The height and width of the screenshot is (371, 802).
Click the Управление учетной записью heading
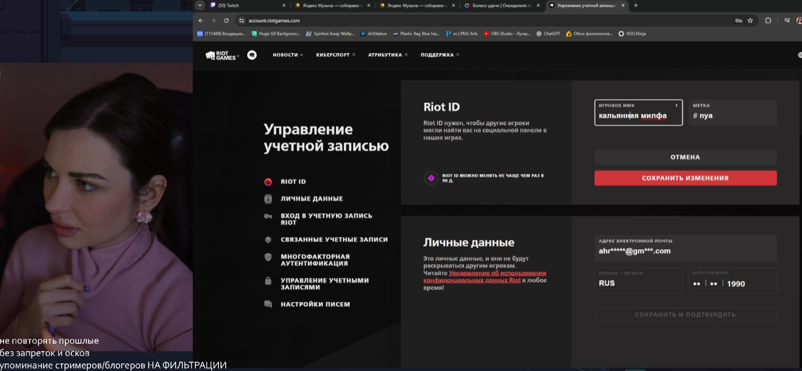tap(326, 138)
